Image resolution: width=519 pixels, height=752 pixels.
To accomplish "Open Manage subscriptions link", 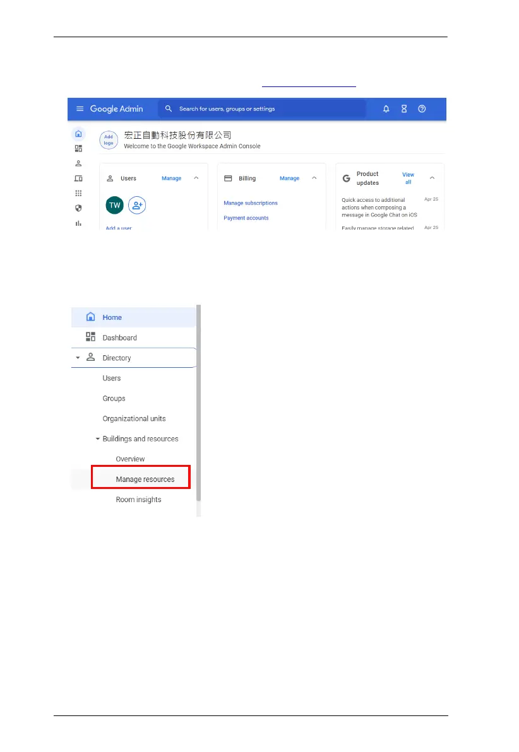I will tap(251, 203).
